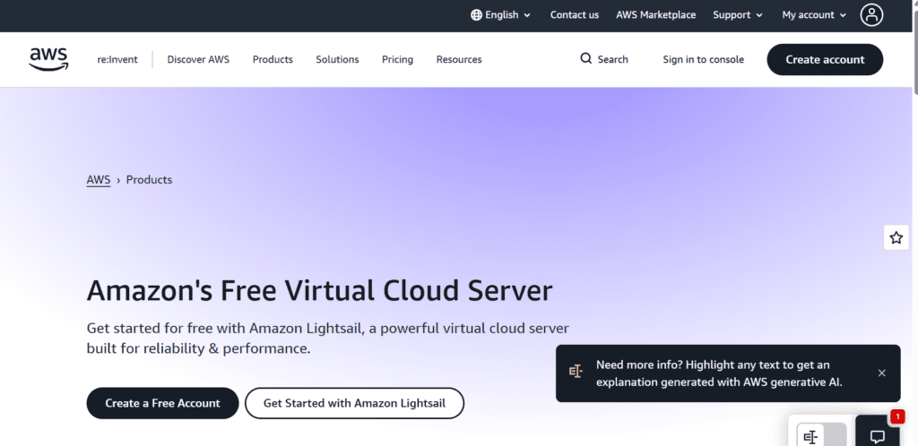Follow the AWS breadcrumb link
Screen dimensions: 918x446
click(x=99, y=180)
